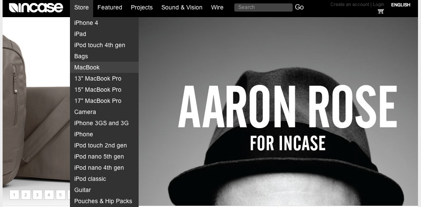The width and height of the screenshot is (421, 207).
Task: Jump to slide 3 in the slideshow pager
Action: click(37, 195)
